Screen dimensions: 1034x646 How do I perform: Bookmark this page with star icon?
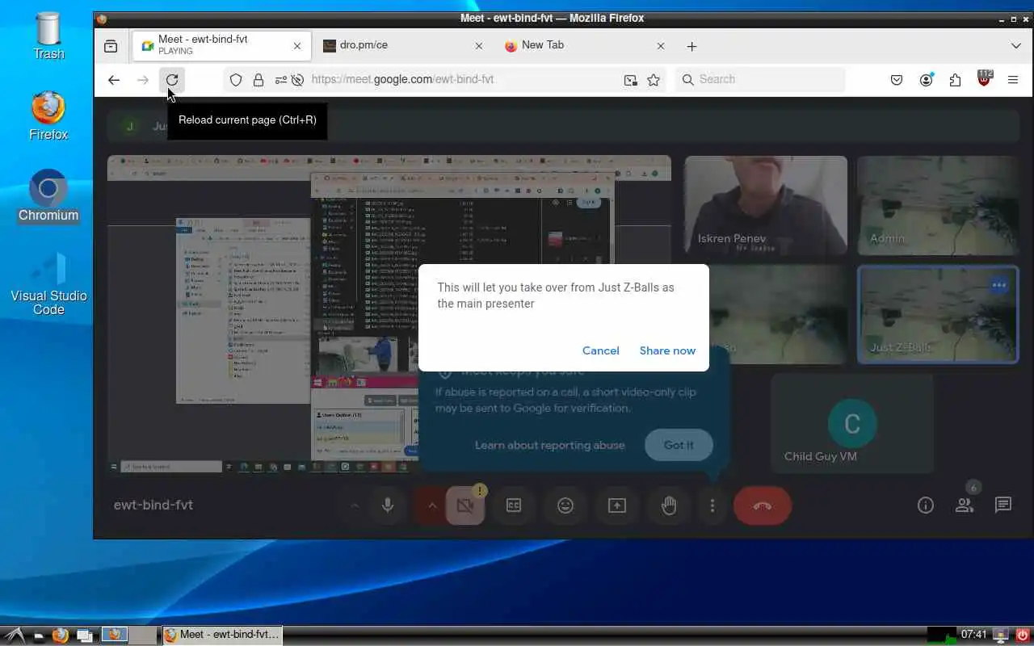pos(654,79)
